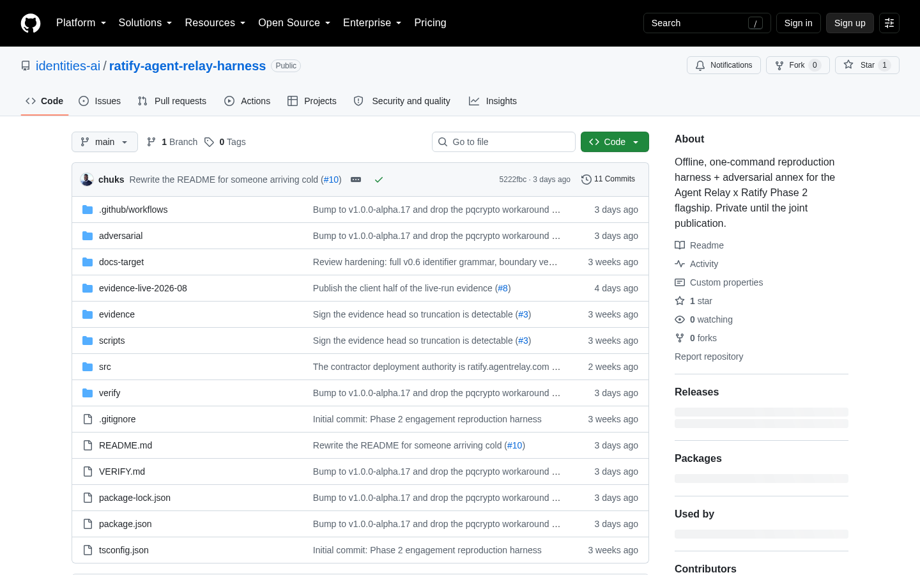The height and width of the screenshot is (575, 920).
Task: Click the Notifications bell button
Action: coord(723,65)
